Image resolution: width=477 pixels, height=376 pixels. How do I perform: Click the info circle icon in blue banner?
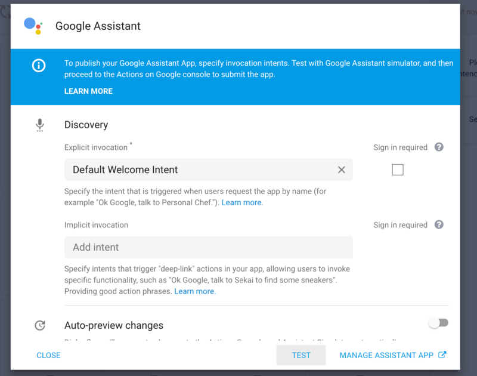(39, 66)
